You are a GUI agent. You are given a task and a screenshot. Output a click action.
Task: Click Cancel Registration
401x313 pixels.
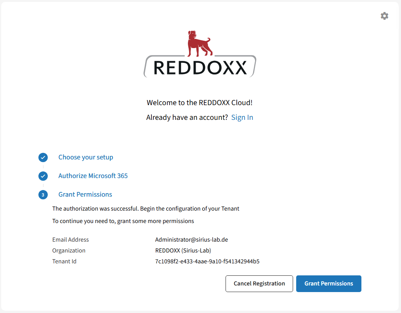pos(259,284)
